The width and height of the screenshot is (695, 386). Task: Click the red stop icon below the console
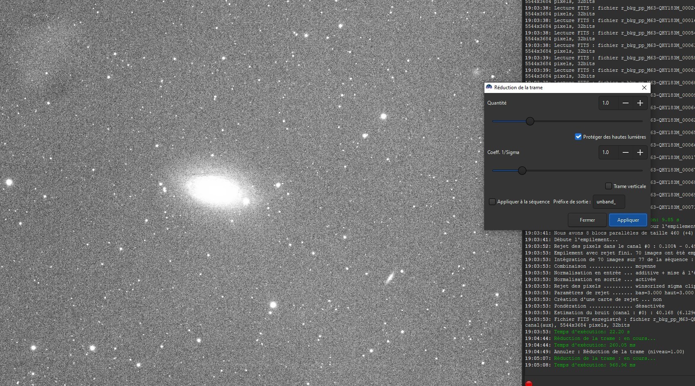(x=529, y=384)
